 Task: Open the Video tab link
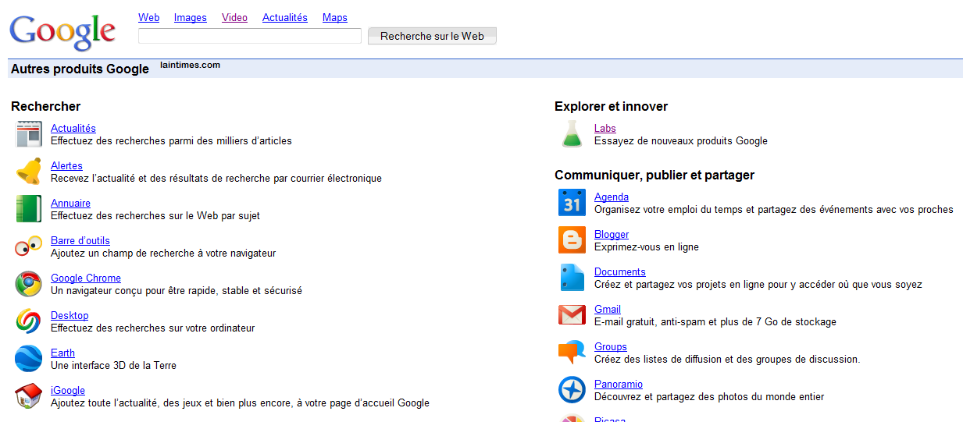[x=234, y=17]
